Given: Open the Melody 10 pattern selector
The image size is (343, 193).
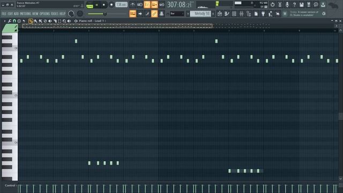Looking at the screenshot, I should [200, 14].
